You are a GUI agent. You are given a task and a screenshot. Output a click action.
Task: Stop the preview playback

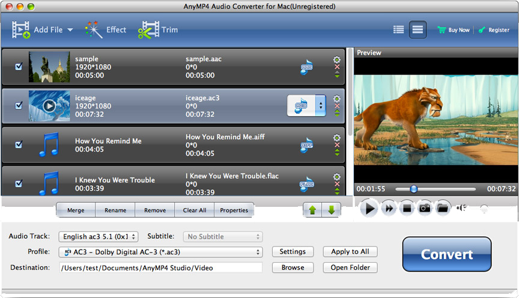(407, 208)
